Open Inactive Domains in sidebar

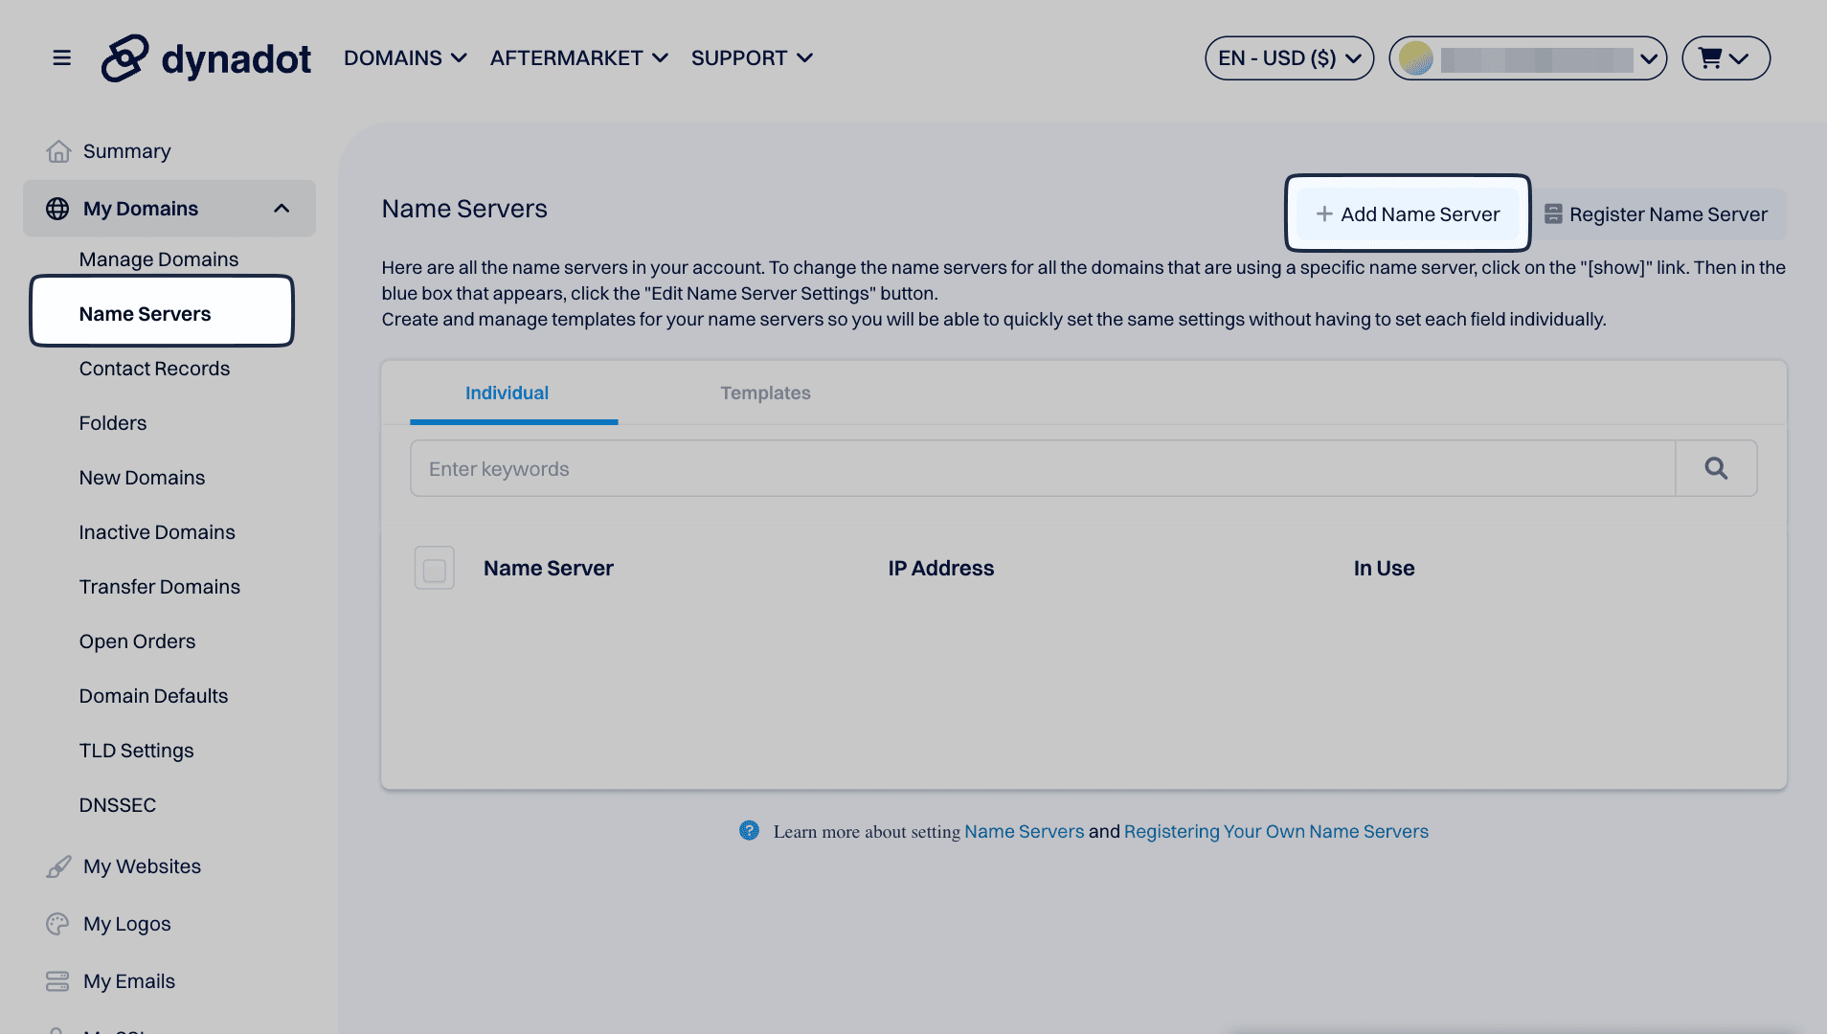(157, 532)
